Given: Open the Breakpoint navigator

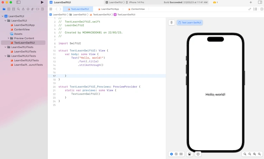Looking at the screenshot, I should (x=38, y=9).
